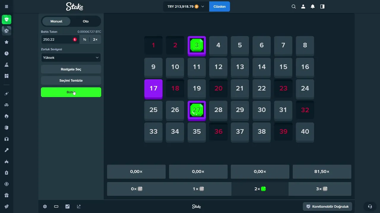Screen dimensions: 380x213
Task: Open the hamburger menu
Action: pyautogui.click(x=7, y=7)
